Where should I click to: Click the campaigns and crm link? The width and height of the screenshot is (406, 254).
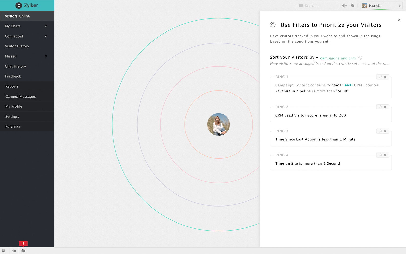pyautogui.click(x=338, y=58)
